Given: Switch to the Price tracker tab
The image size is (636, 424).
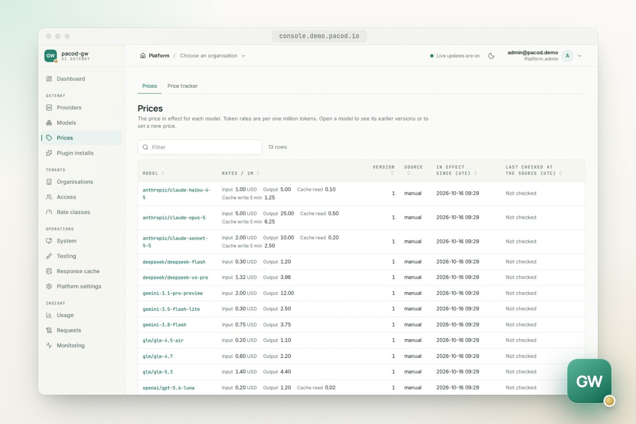Looking at the screenshot, I should [x=182, y=86].
